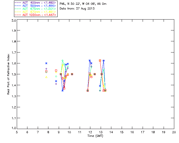Click the x-axis tick label 12
The image size is (179, 143).
pyautogui.click(x=90, y=132)
